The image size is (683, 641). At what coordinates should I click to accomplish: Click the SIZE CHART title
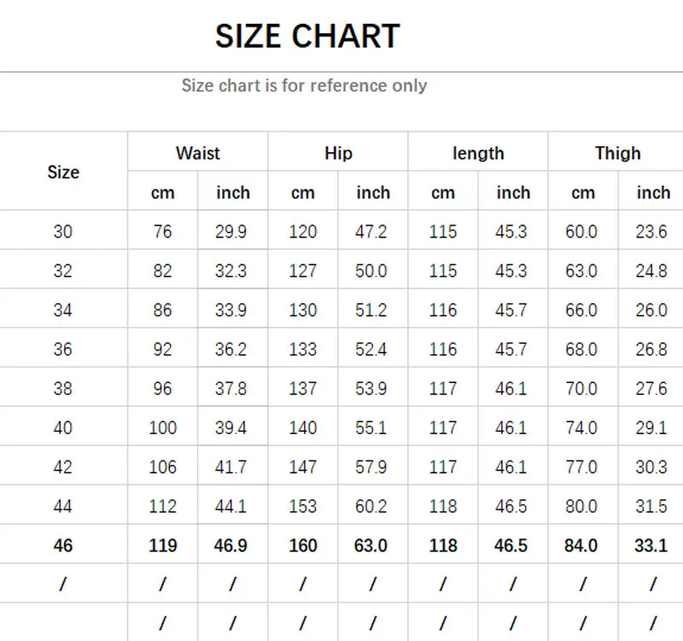click(x=307, y=36)
